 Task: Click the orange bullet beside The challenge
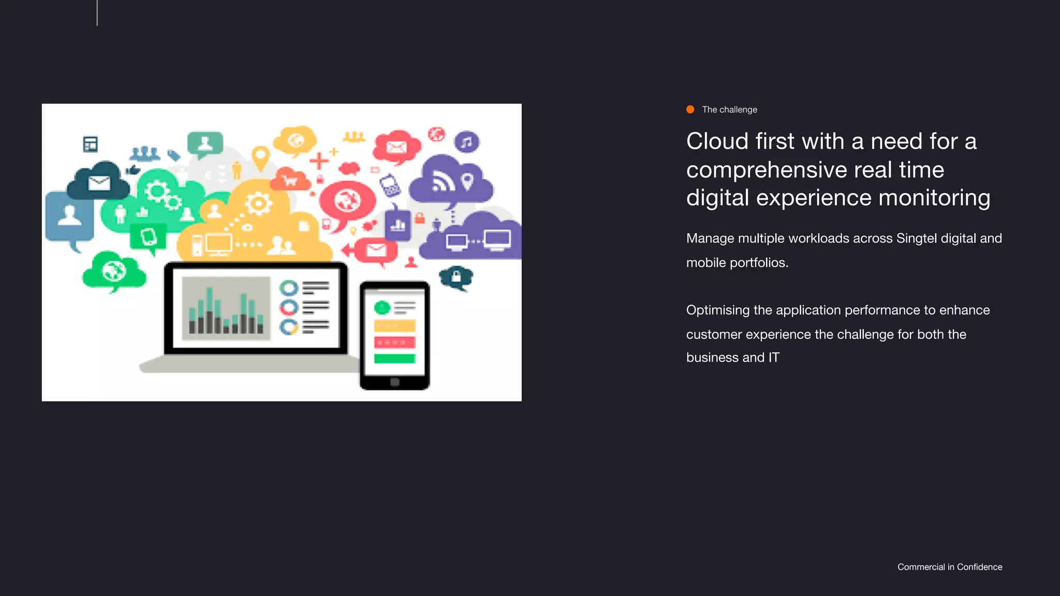pos(690,109)
